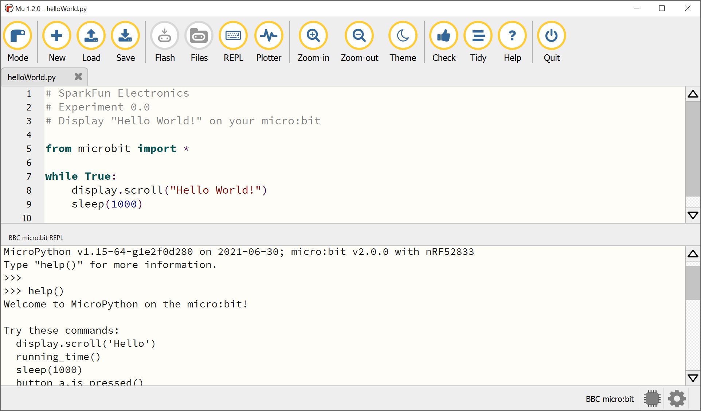Click the 'Try these commands:' REPL line
Viewport: 701px width, 411px height.
point(62,330)
